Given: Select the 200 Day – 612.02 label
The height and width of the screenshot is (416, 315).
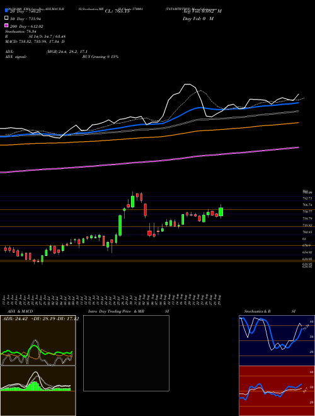Looking at the screenshot, I should [26, 26].
